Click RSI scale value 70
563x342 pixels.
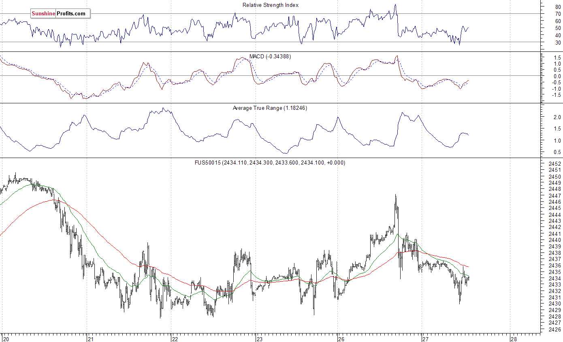click(559, 14)
